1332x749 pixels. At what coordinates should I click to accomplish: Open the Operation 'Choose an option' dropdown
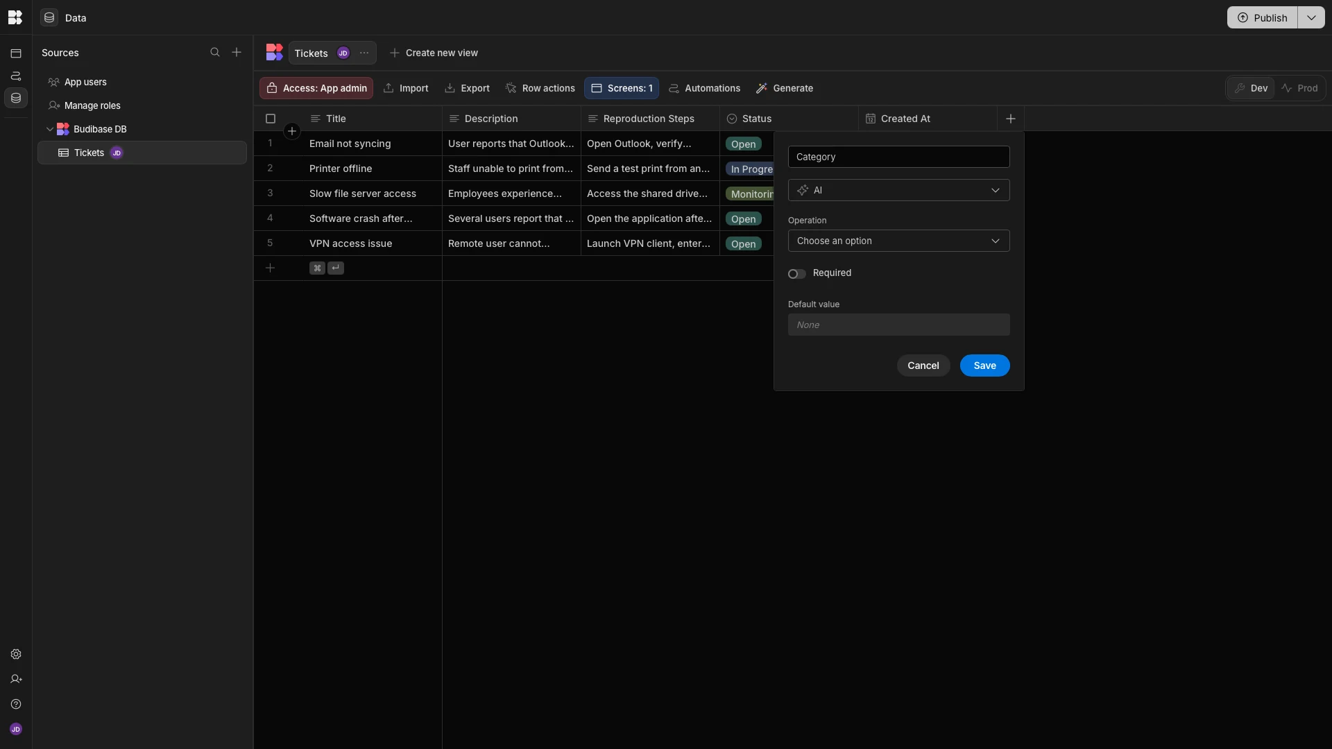pos(898,241)
